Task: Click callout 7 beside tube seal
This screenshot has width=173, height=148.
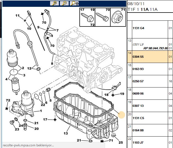Action: (x=57, y=31)
